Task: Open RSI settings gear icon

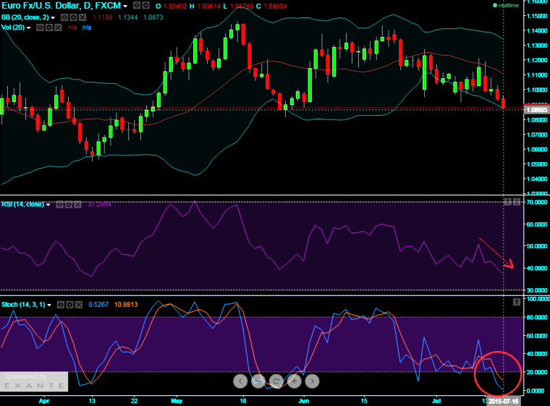Action: pos(69,204)
